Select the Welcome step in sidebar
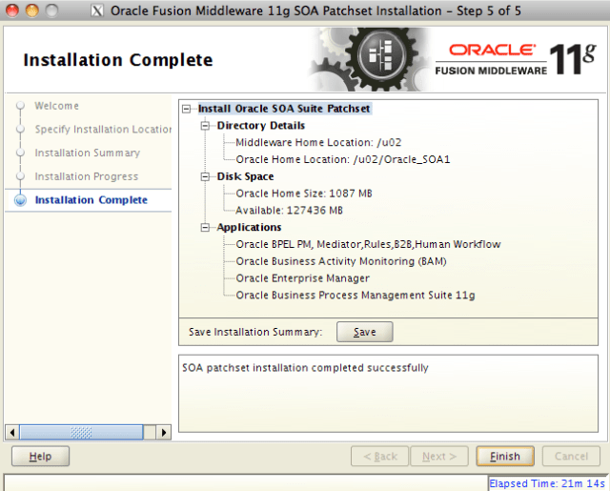This screenshot has width=610, height=491. [56, 106]
